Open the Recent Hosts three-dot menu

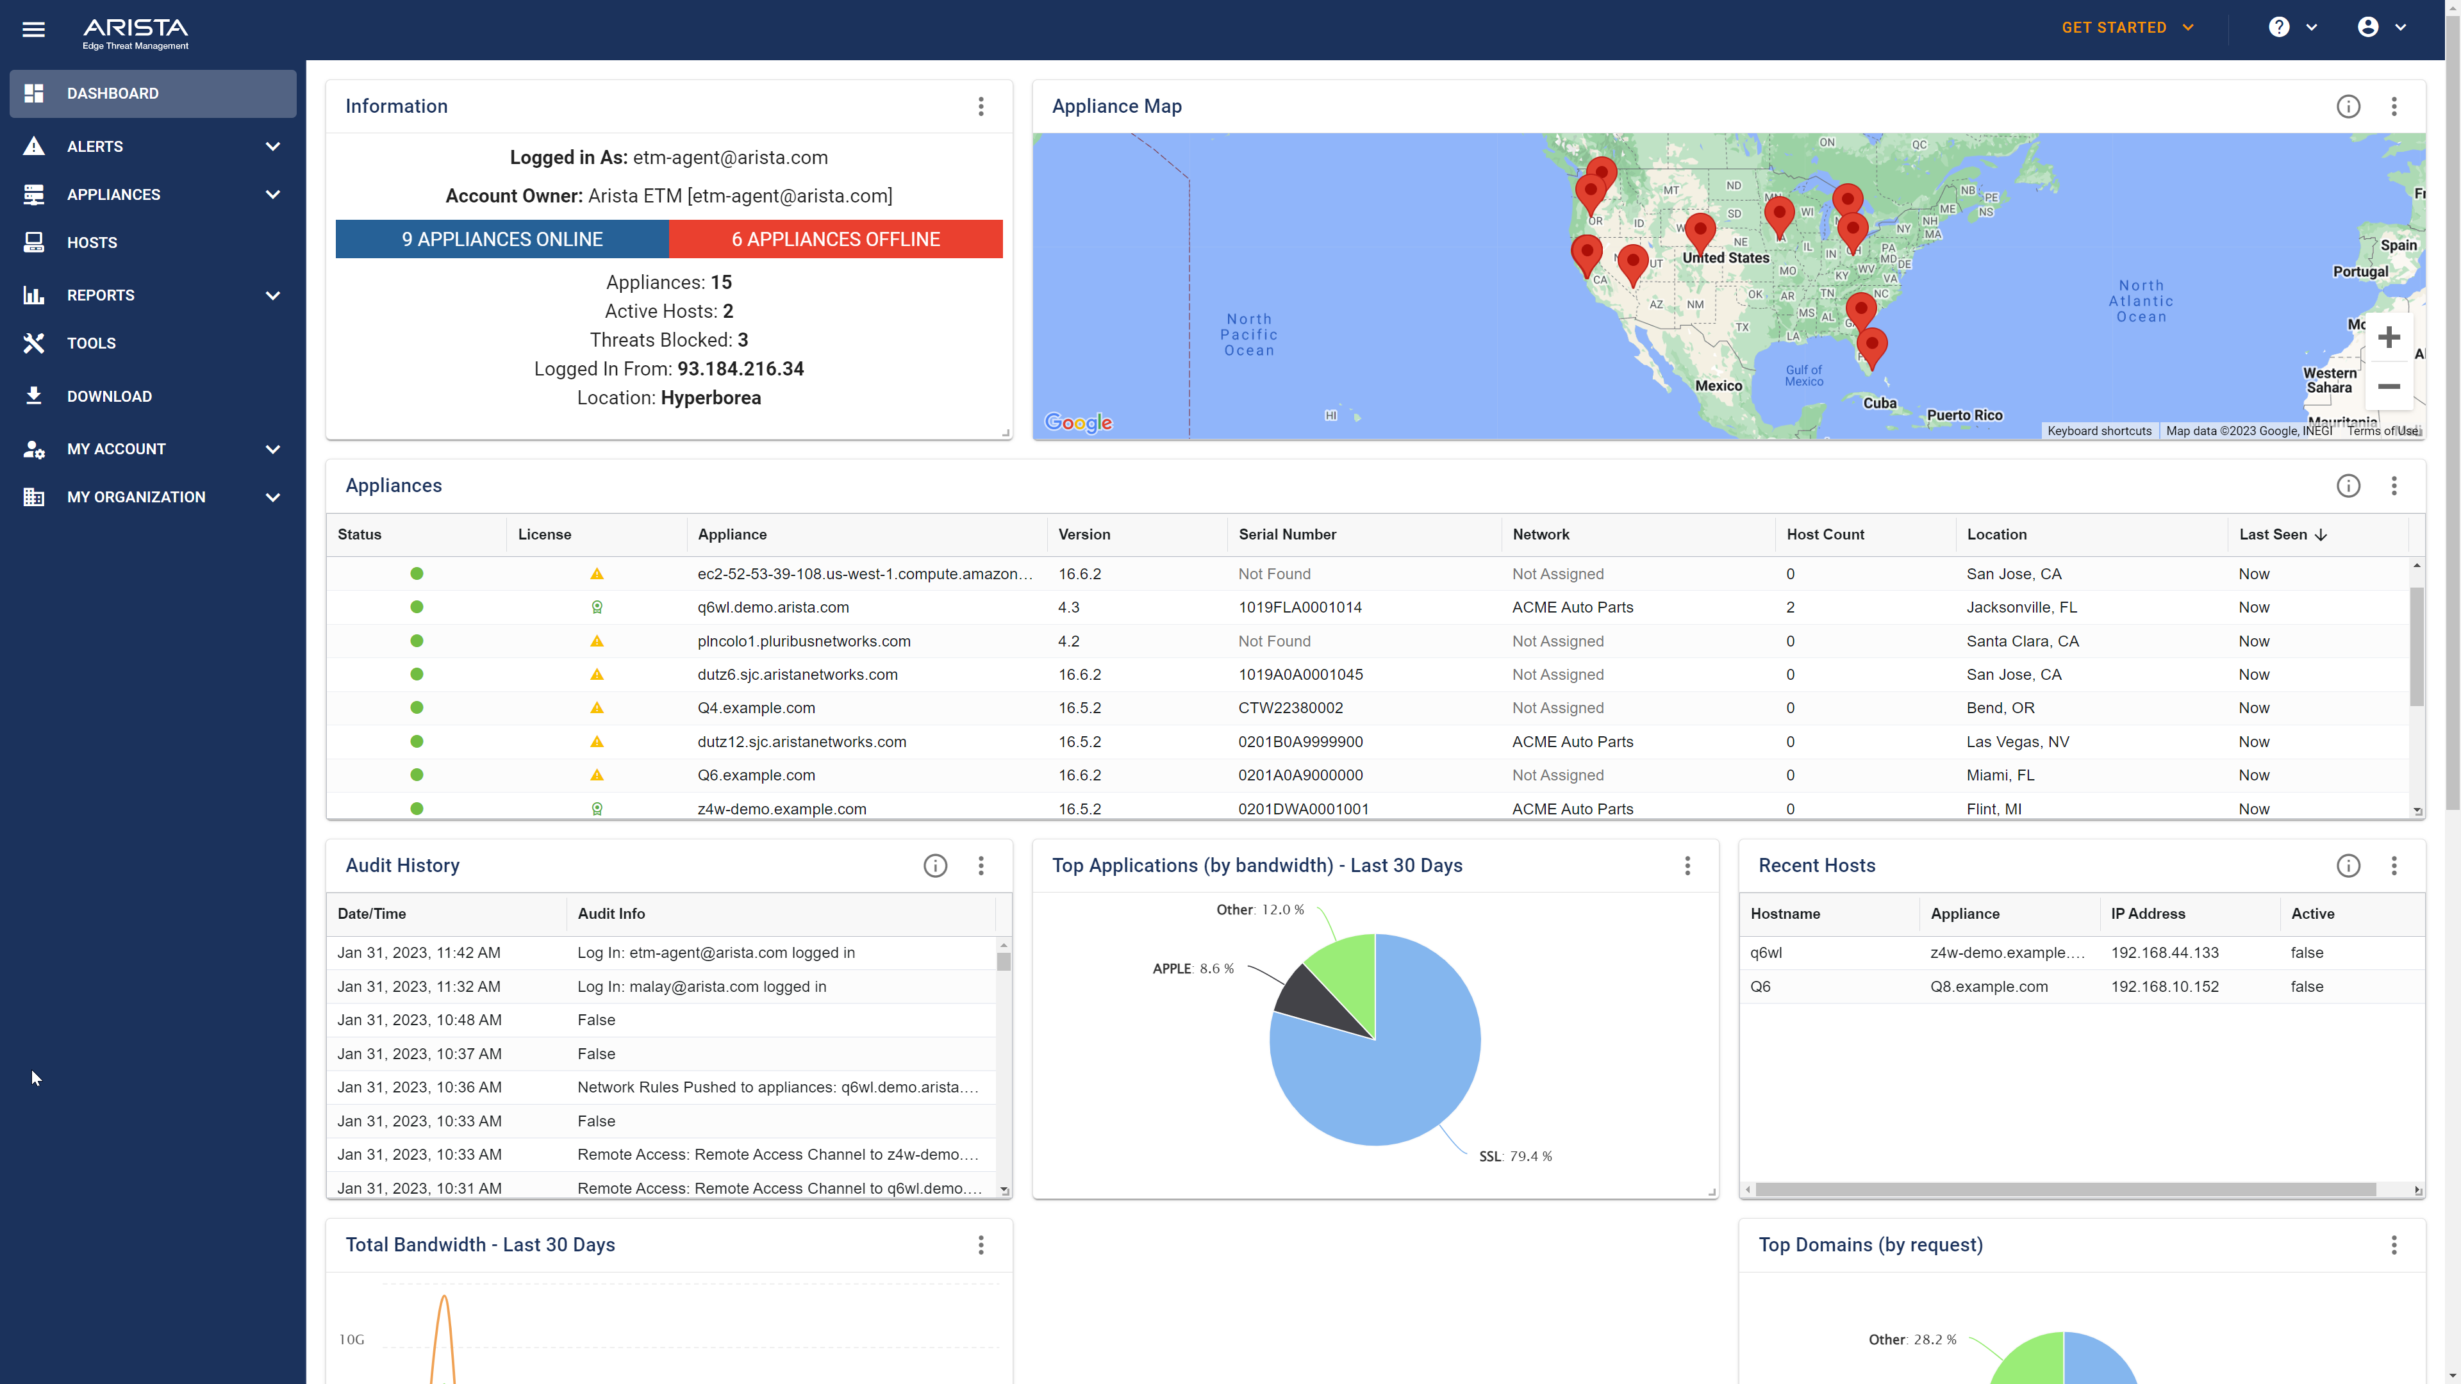click(x=2394, y=866)
